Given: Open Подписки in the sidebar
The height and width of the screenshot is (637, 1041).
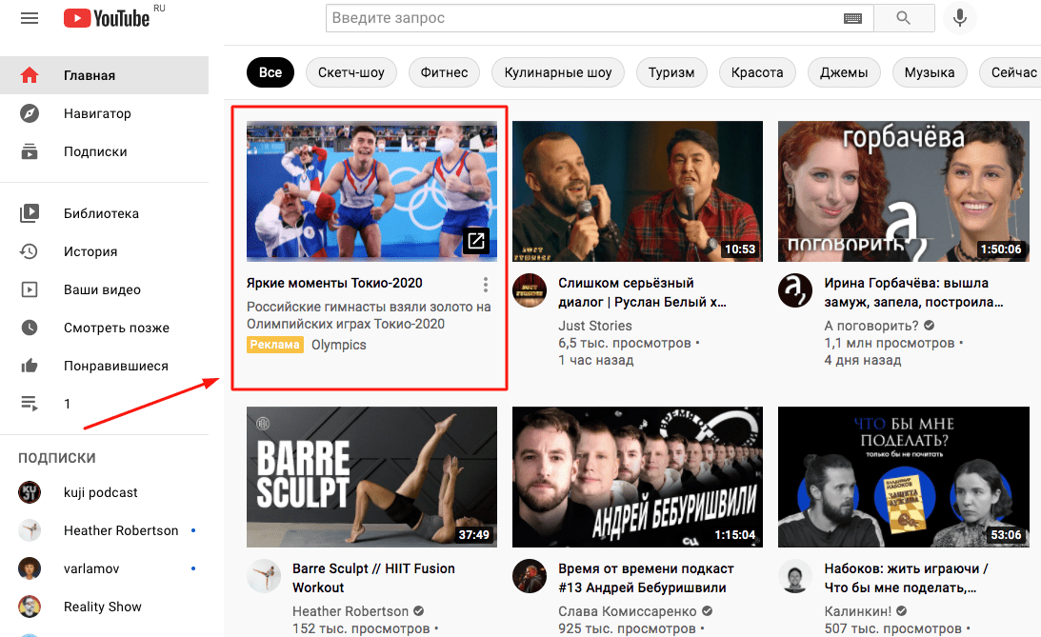Looking at the screenshot, I should coord(95,151).
